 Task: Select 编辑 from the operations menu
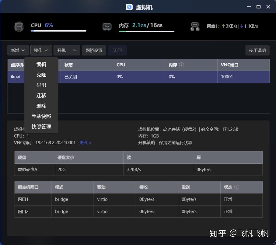pos(41,64)
